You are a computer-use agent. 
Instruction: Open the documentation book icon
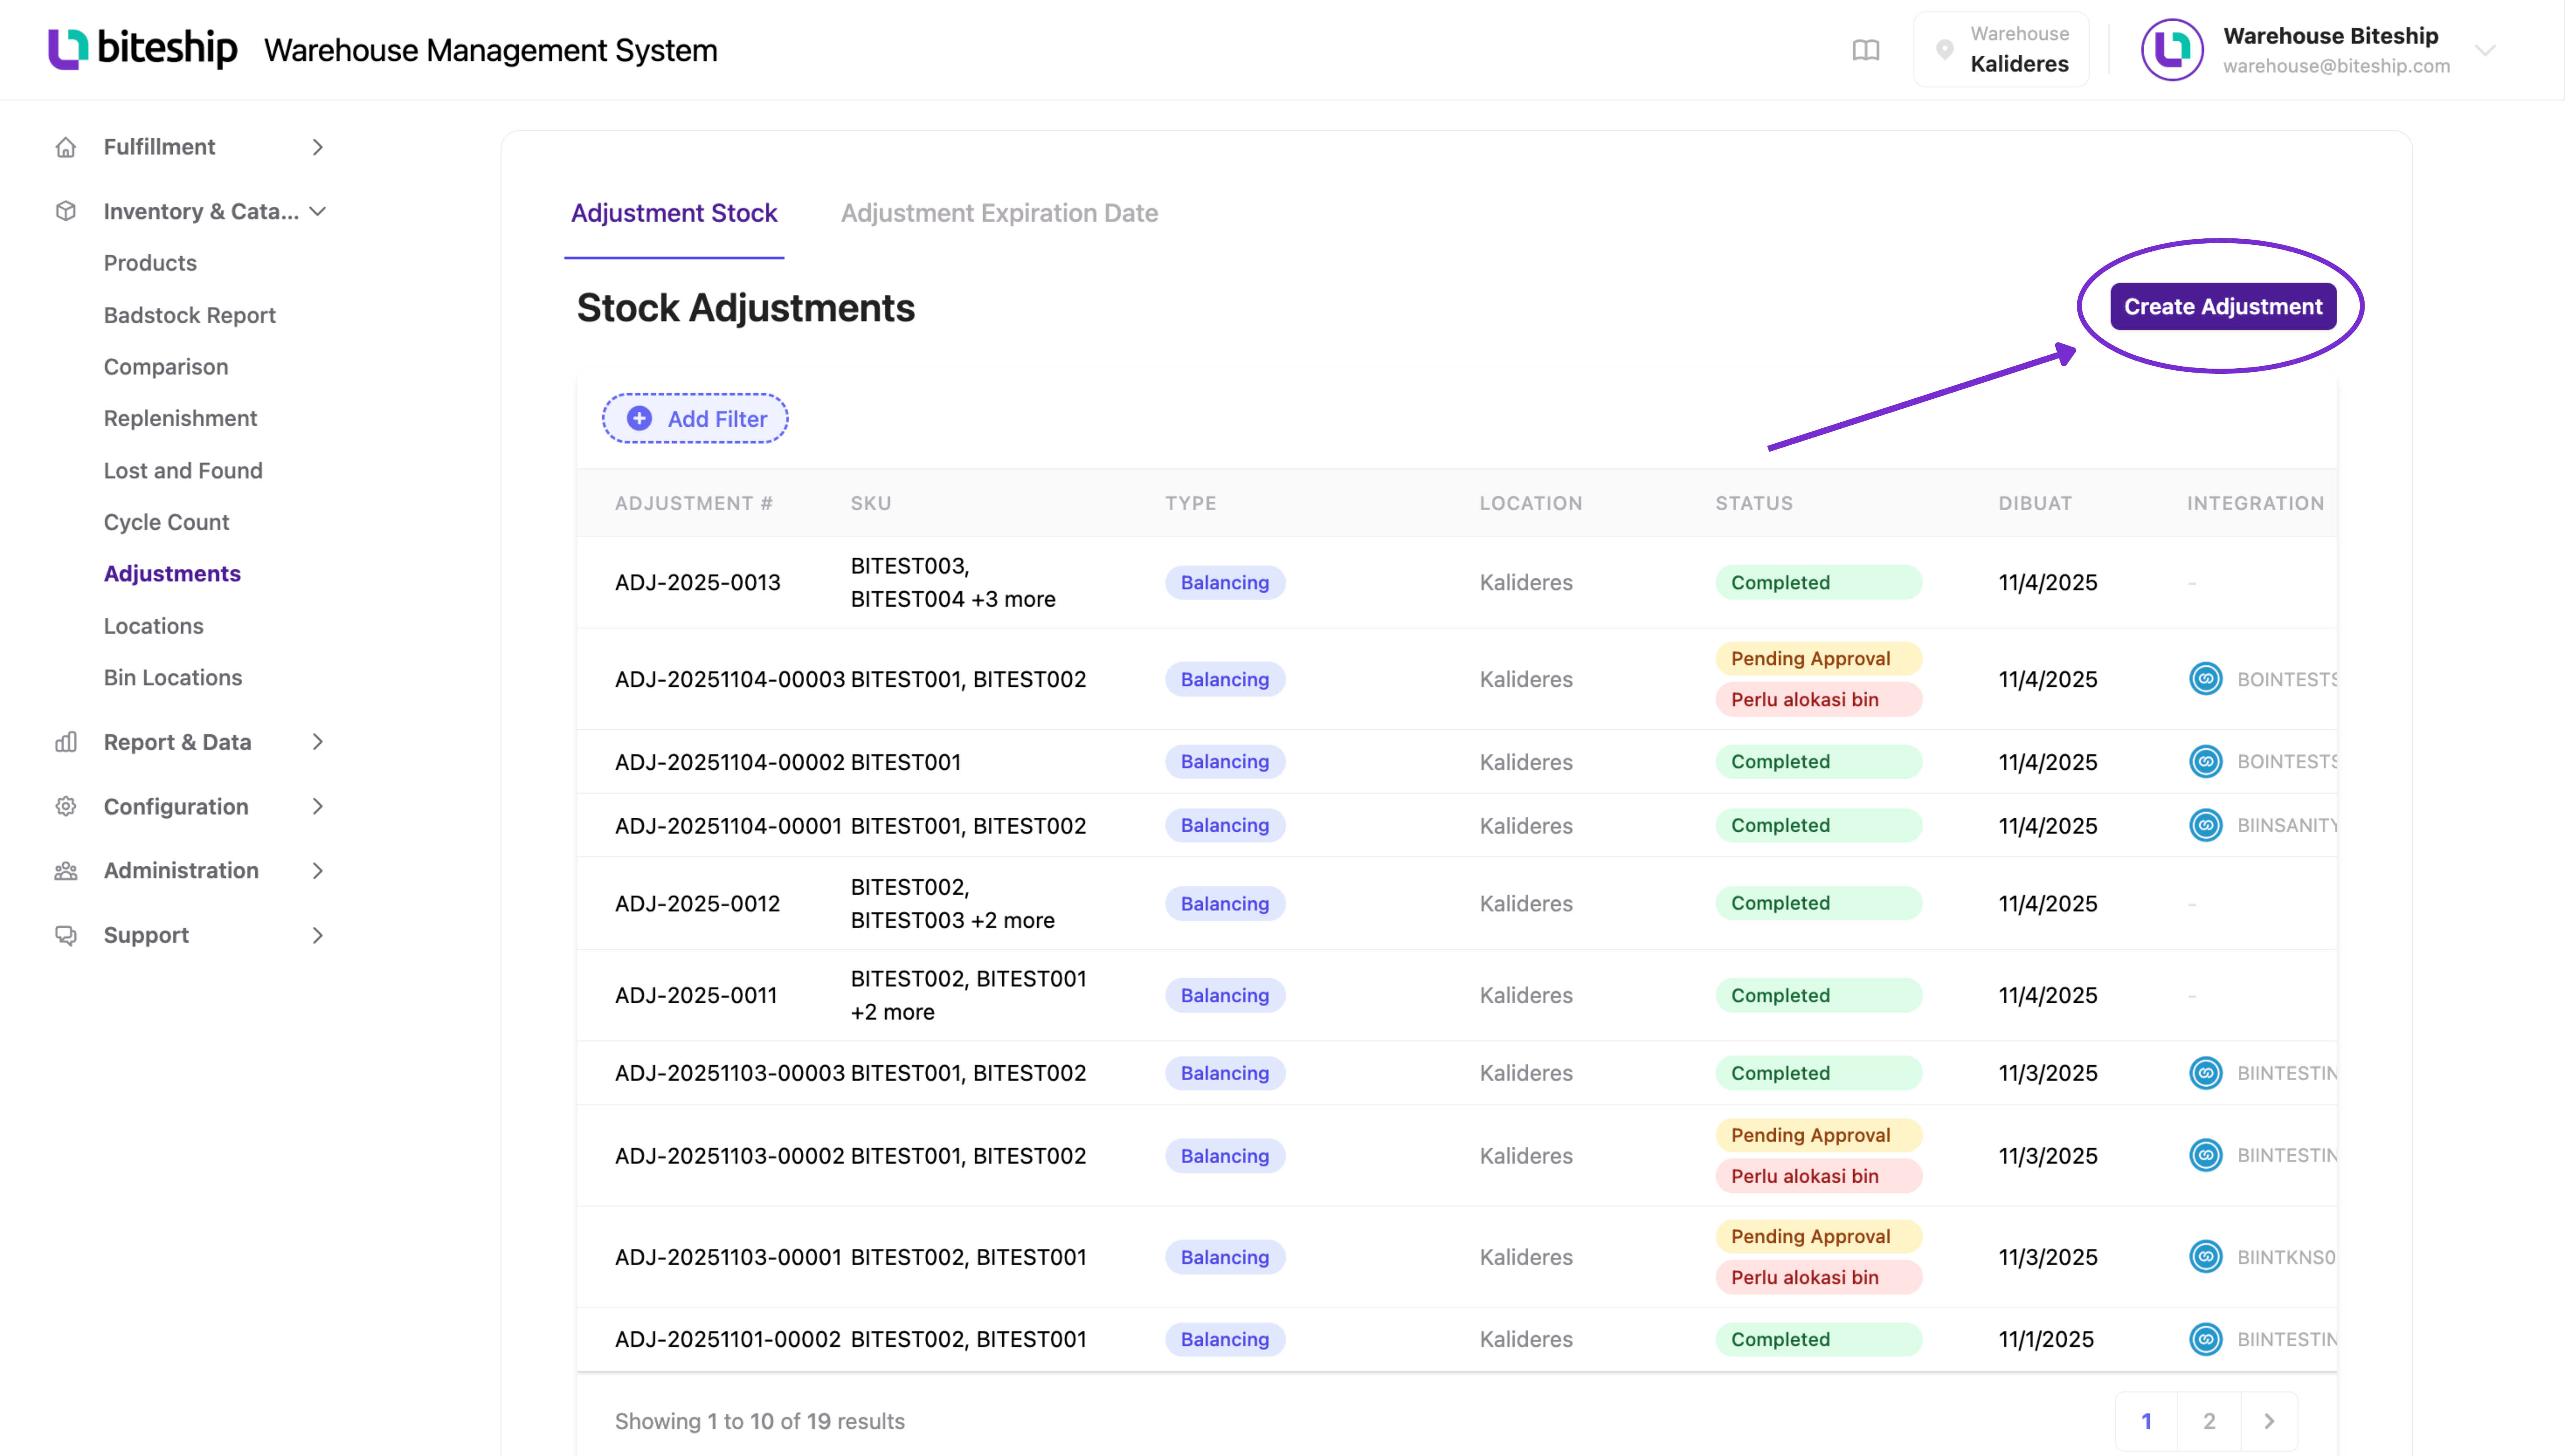tap(1866, 50)
